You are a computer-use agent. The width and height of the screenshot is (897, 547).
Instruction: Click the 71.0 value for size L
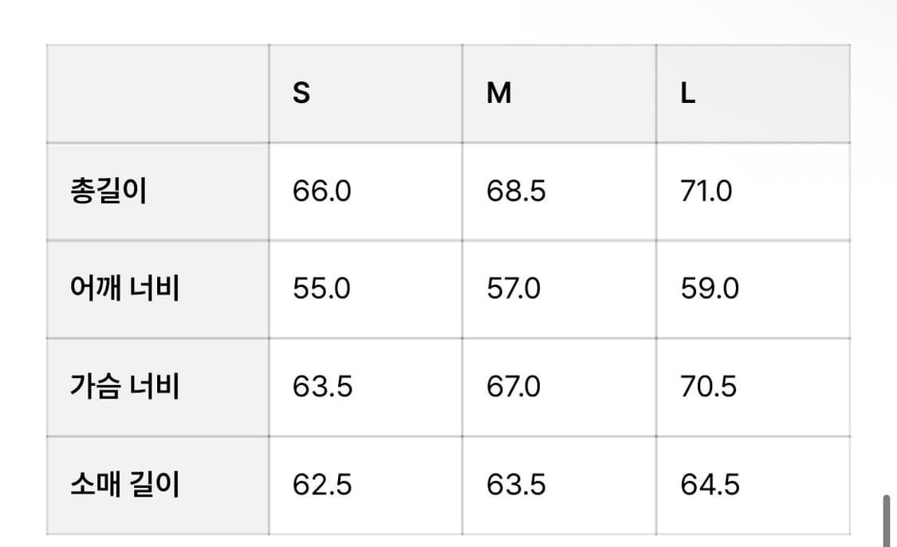click(x=706, y=192)
